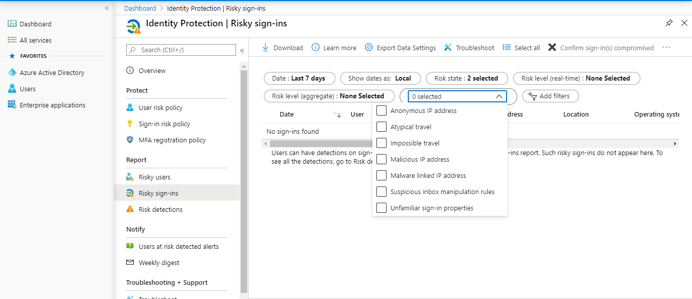Viewport: 692px width, 299px height.
Task: Navigate to Dashboard via breadcrumb
Action: [140, 8]
